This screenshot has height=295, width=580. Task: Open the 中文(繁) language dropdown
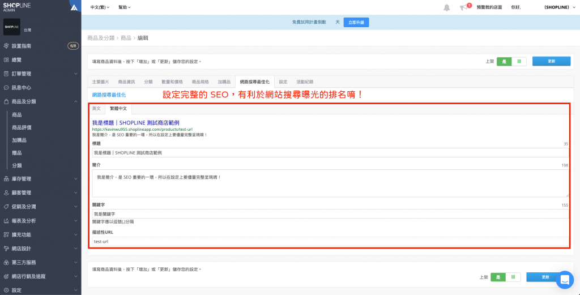[100, 7]
